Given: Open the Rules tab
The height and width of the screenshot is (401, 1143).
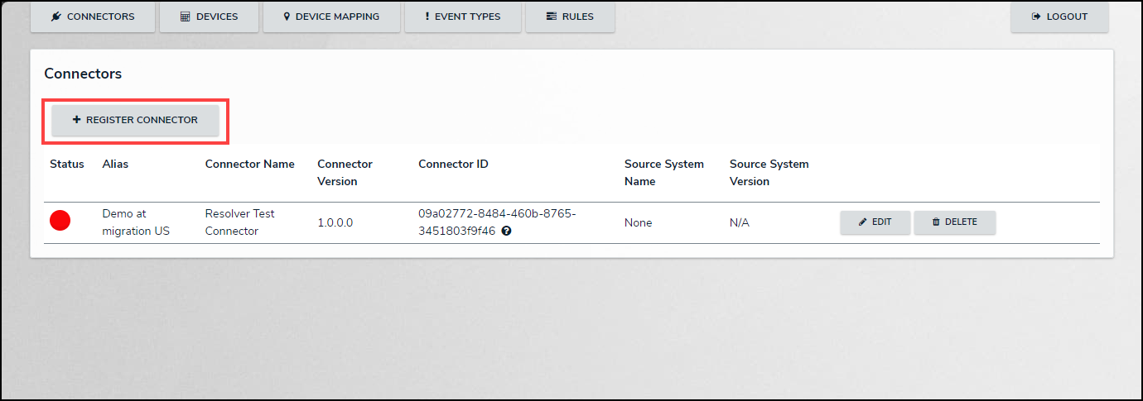Looking at the screenshot, I should (x=570, y=17).
